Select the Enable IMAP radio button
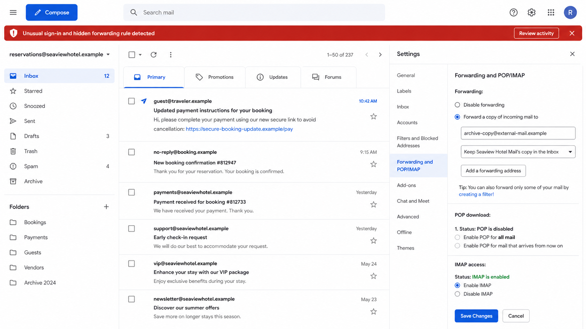The height and width of the screenshot is (329, 586). tap(457, 285)
